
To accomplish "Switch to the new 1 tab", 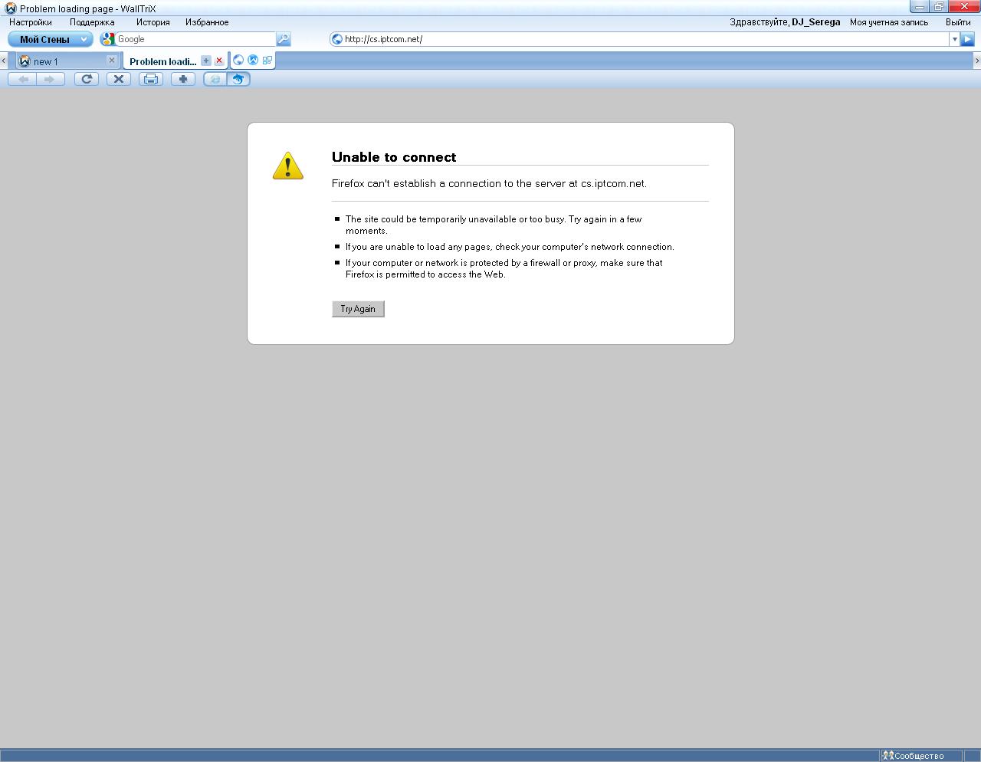I will click(x=67, y=61).
